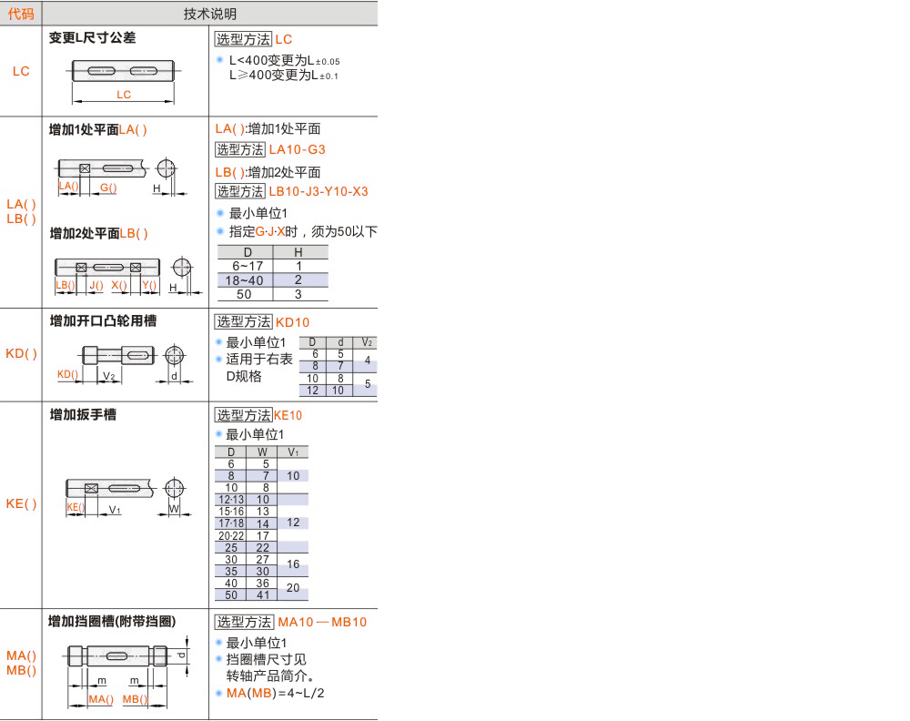The image size is (910, 721).
Task: Click the 增加挡圈槽(附带挡圈) heading
Action: pyautogui.click(x=112, y=621)
